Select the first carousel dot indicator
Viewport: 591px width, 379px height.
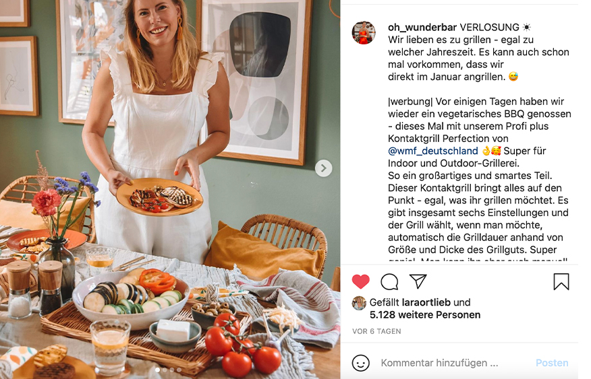point(158,370)
